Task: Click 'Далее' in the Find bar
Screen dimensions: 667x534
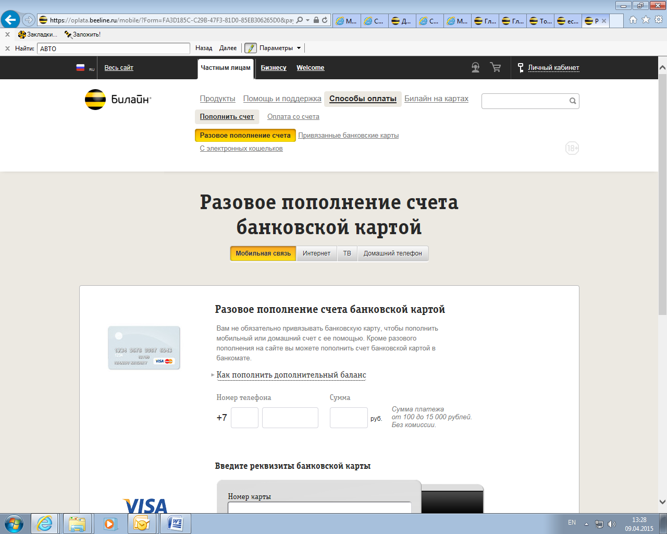Action: point(228,48)
